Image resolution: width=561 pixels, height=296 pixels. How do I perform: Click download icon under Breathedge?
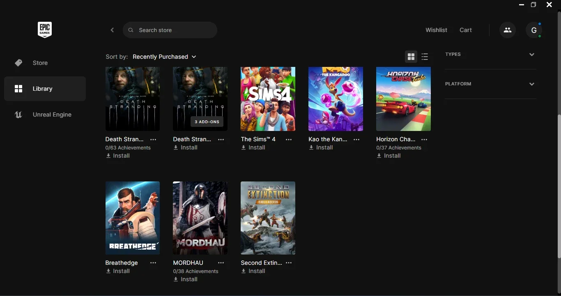[108, 271]
